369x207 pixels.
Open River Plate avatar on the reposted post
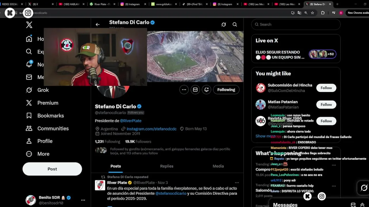pos(100,185)
